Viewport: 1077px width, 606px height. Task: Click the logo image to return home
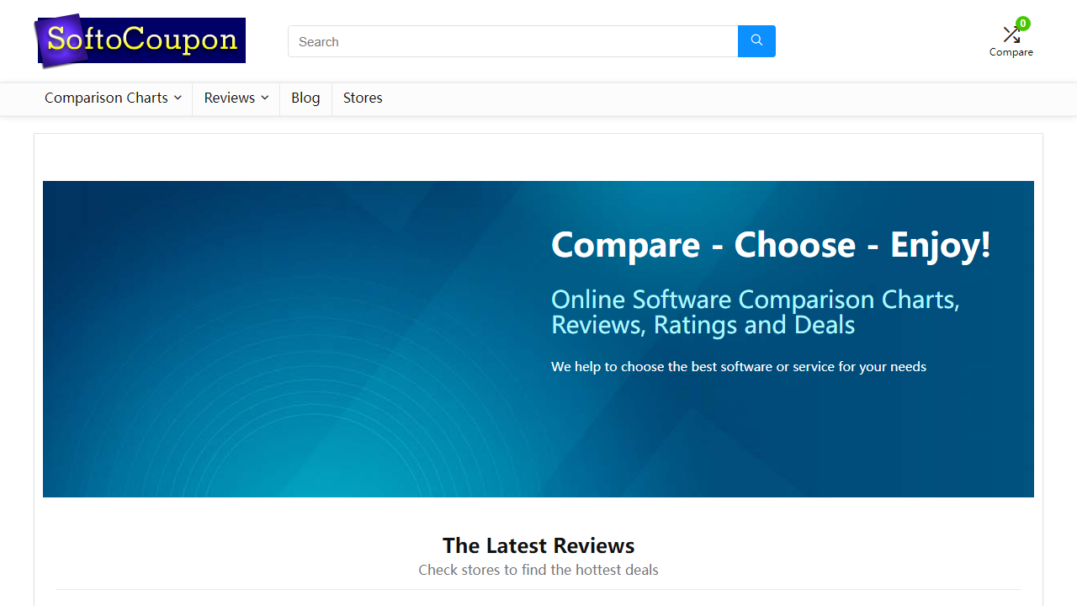point(139,40)
